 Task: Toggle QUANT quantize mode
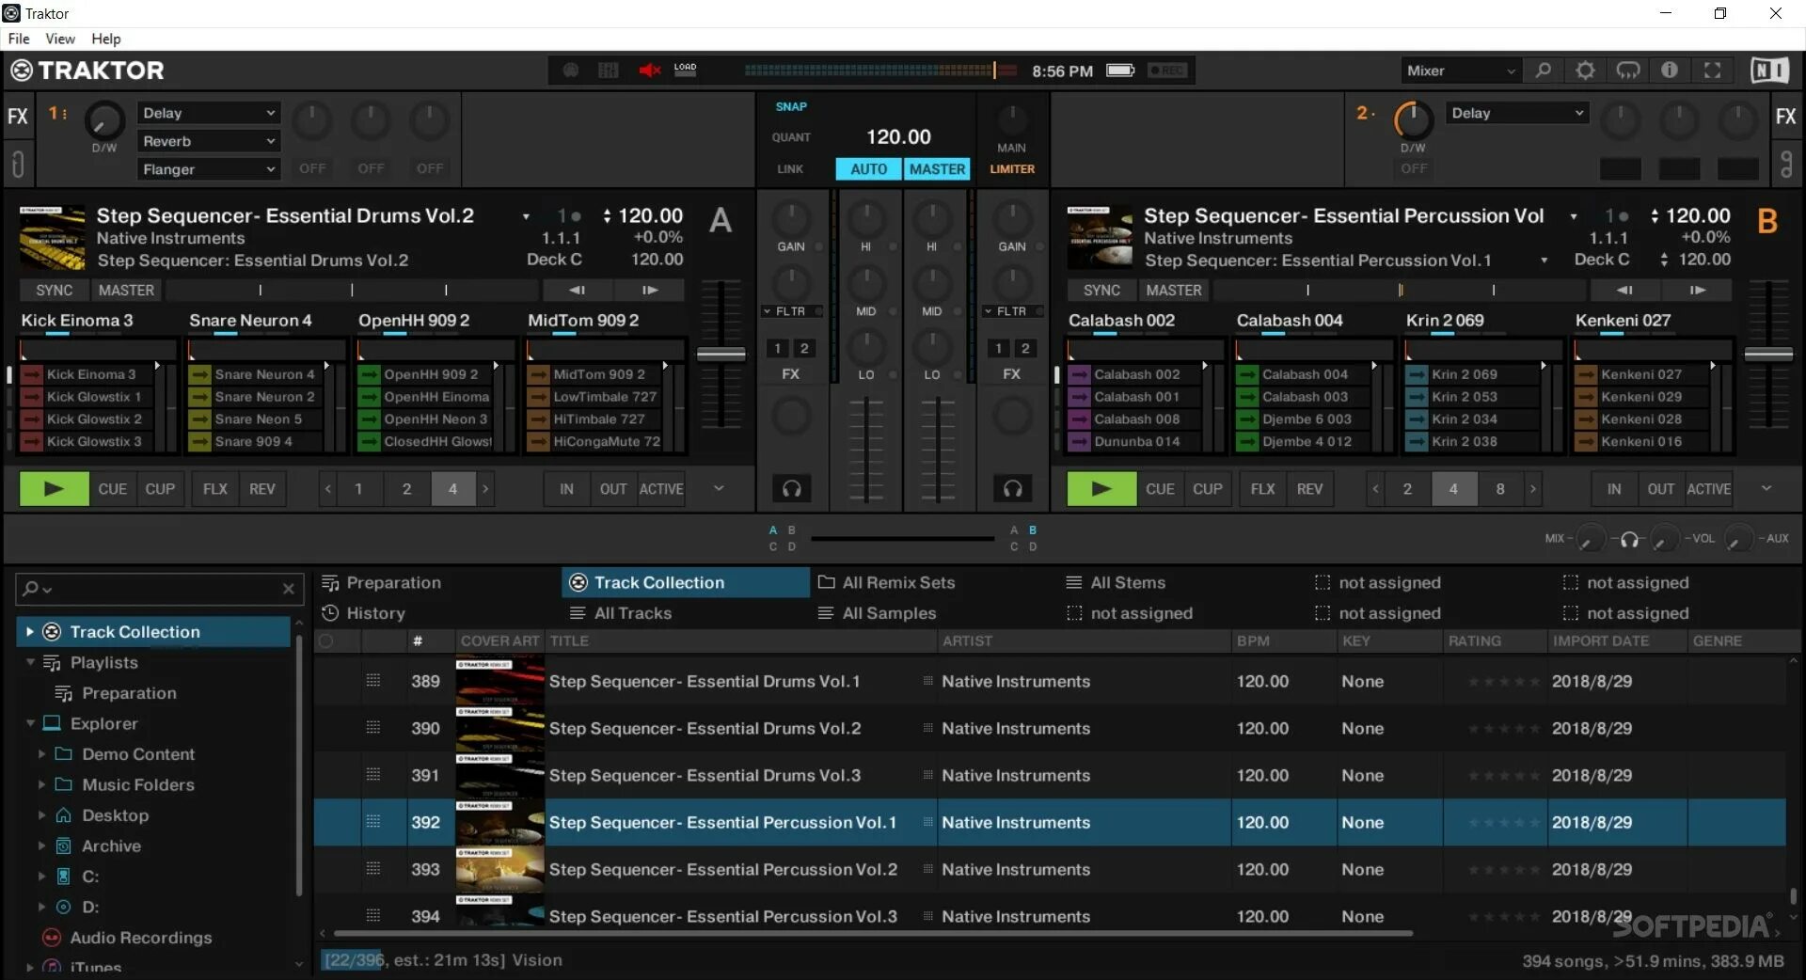pos(791,137)
